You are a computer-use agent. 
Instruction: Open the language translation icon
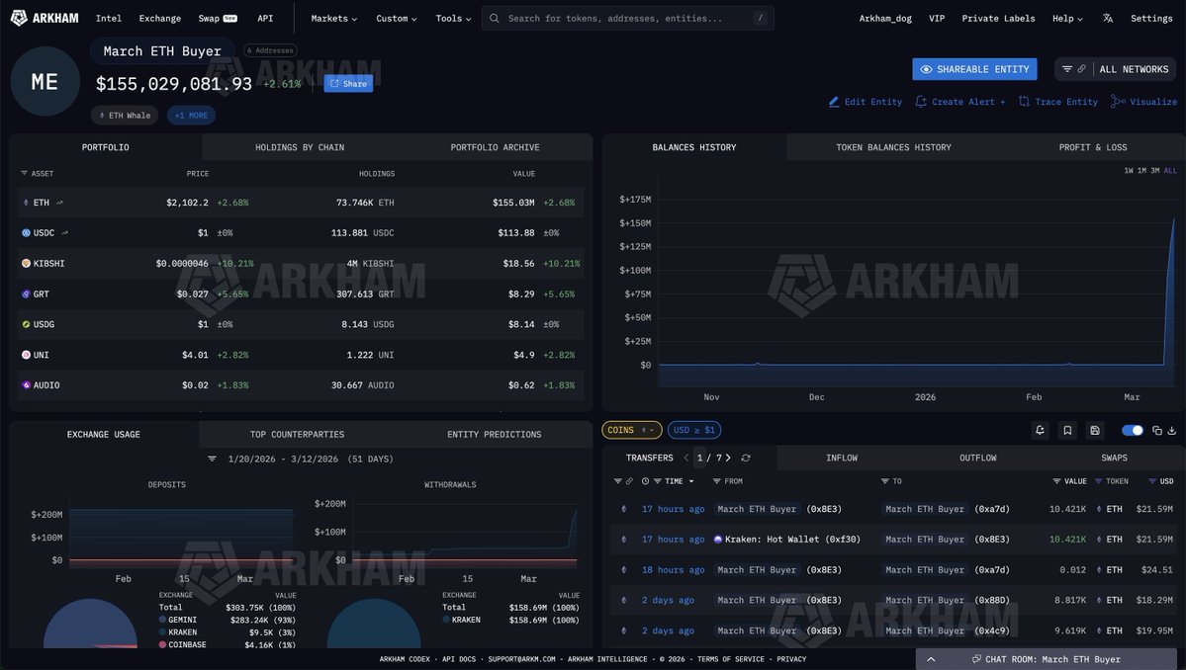tap(1107, 18)
